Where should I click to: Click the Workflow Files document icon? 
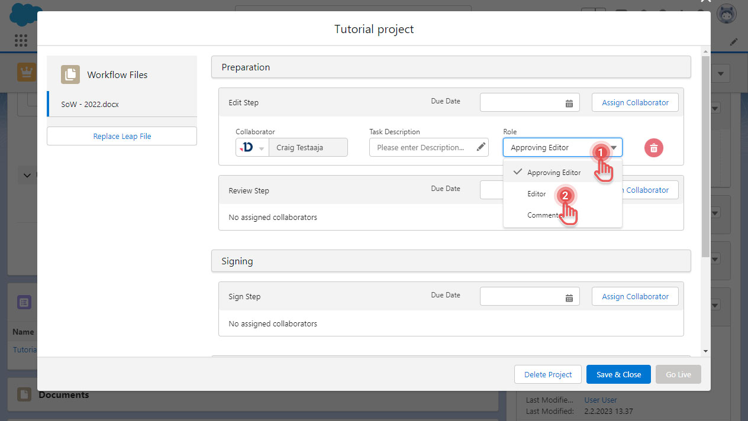(x=70, y=74)
